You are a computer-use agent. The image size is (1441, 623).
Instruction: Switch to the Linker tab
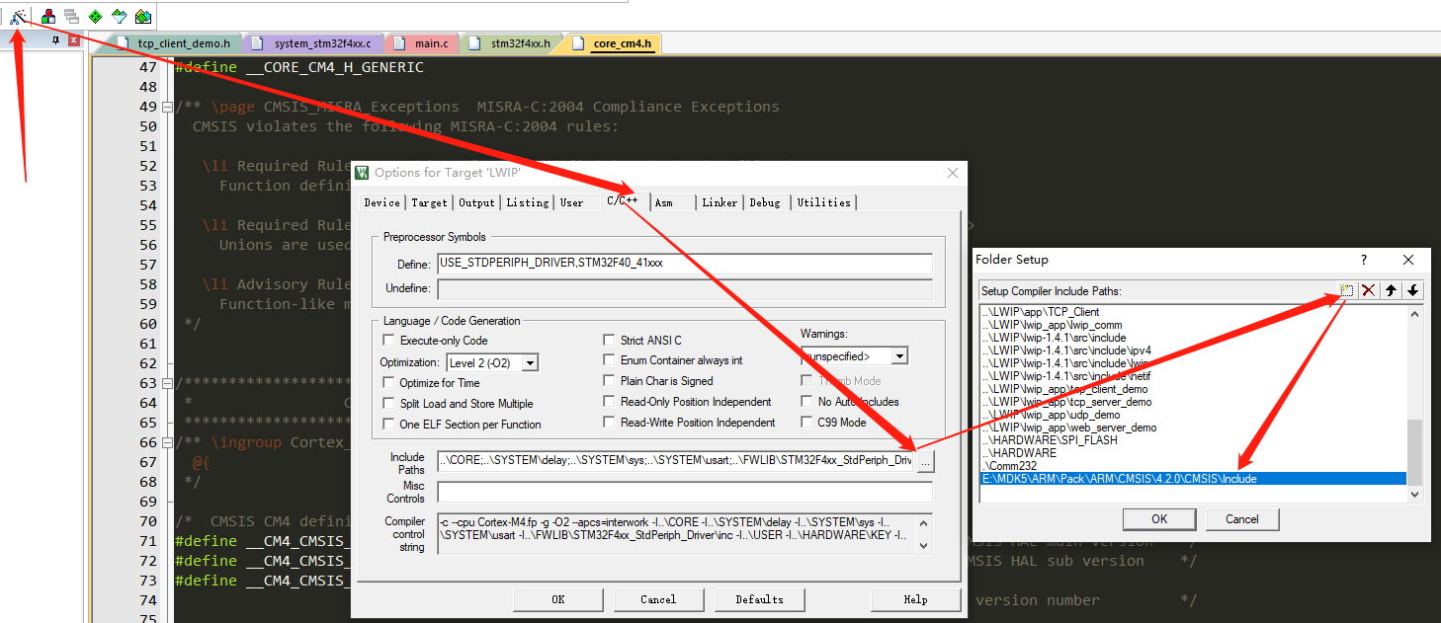[x=719, y=202]
